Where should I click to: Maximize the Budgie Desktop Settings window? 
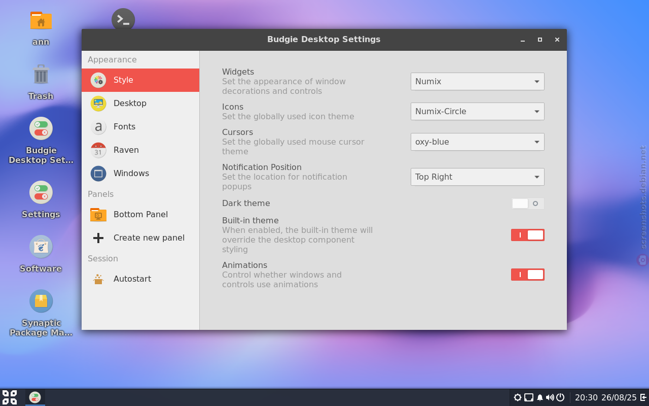pyautogui.click(x=540, y=40)
